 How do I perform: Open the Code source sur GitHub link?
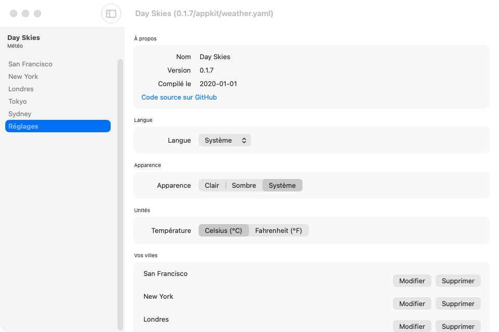[179, 97]
